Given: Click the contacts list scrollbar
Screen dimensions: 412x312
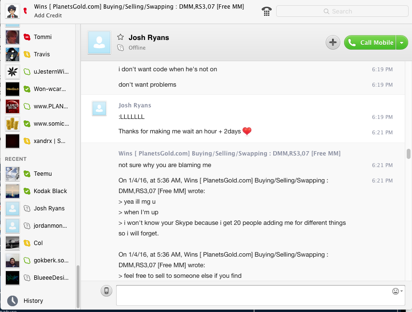Looking at the screenshot, I should coord(78,287).
